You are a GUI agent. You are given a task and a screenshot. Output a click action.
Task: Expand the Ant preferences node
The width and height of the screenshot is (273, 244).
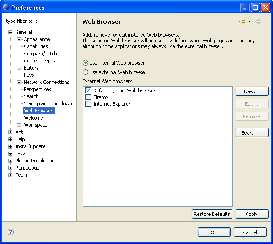click(10, 132)
